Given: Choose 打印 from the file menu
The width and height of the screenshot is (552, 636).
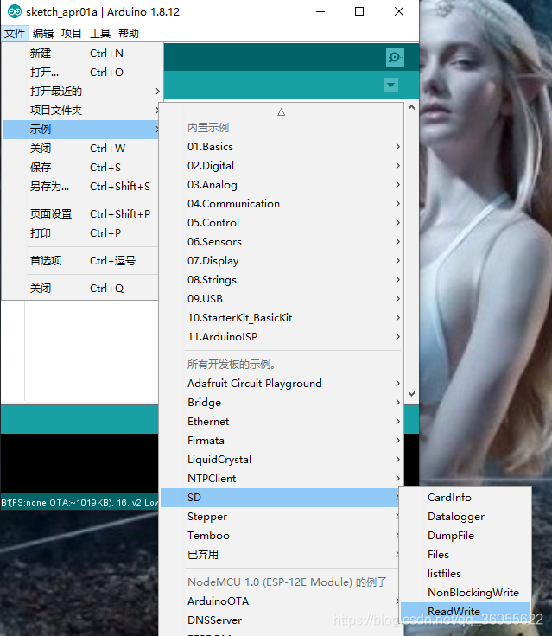Looking at the screenshot, I should coord(81,233).
